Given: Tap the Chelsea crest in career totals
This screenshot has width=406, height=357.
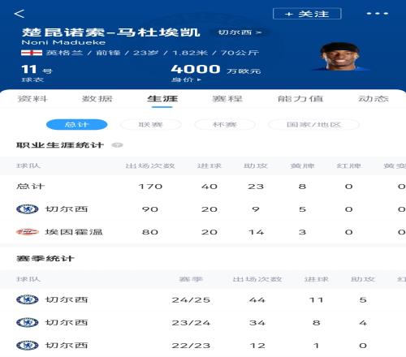Looking at the screenshot, I should pyautogui.click(x=28, y=209).
